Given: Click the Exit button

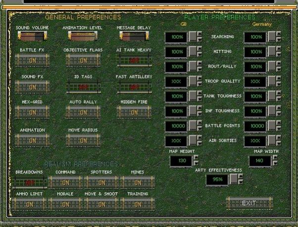Looking at the screenshot, I should tap(249, 203).
